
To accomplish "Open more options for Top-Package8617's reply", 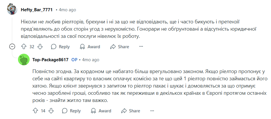I will coord(152,111).
